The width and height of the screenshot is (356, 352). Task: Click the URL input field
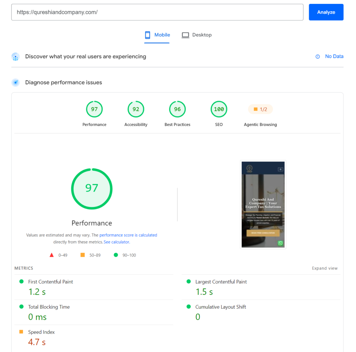tap(157, 12)
